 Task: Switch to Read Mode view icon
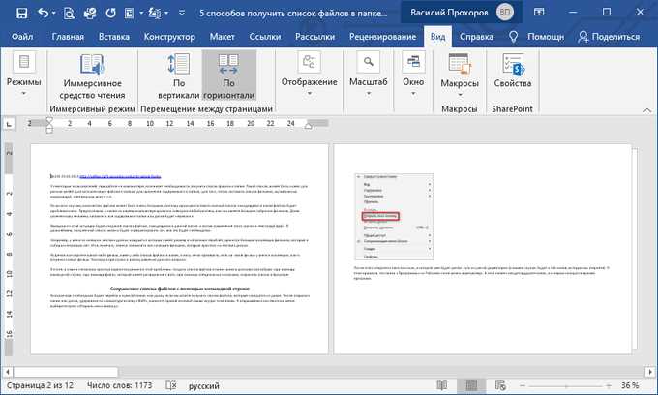(x=442, y=385)
